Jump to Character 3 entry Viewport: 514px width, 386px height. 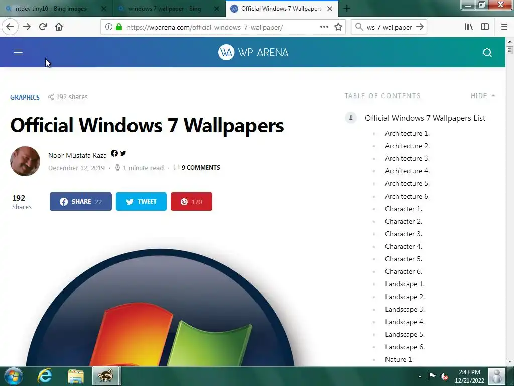point(403,234)
